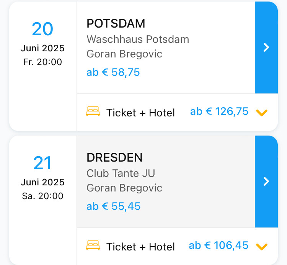The width and height of the screenshot is (287, 265).
Task: Expand Potsdam Ticket + Hotel chevron
Action: (x=262, y=113)
